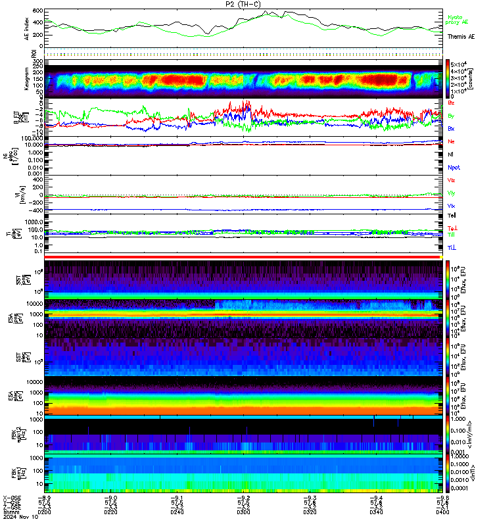Click the plot title "P2 (TH-C)"
Image resolution: width=493 pixels, height=526 pixels.
243,4
